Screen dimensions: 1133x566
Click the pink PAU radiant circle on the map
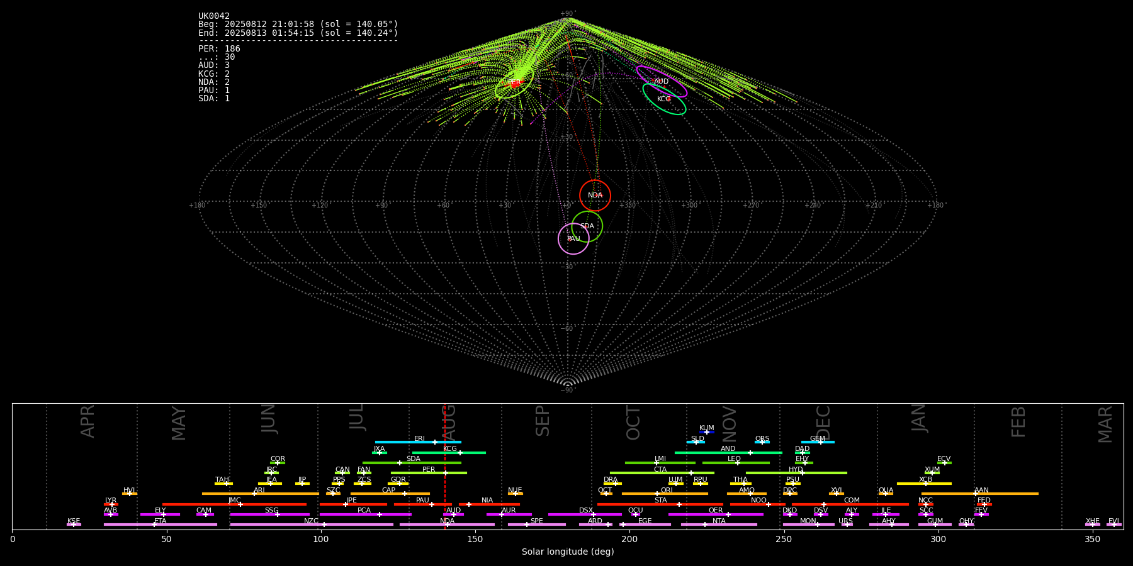(573, 238)
